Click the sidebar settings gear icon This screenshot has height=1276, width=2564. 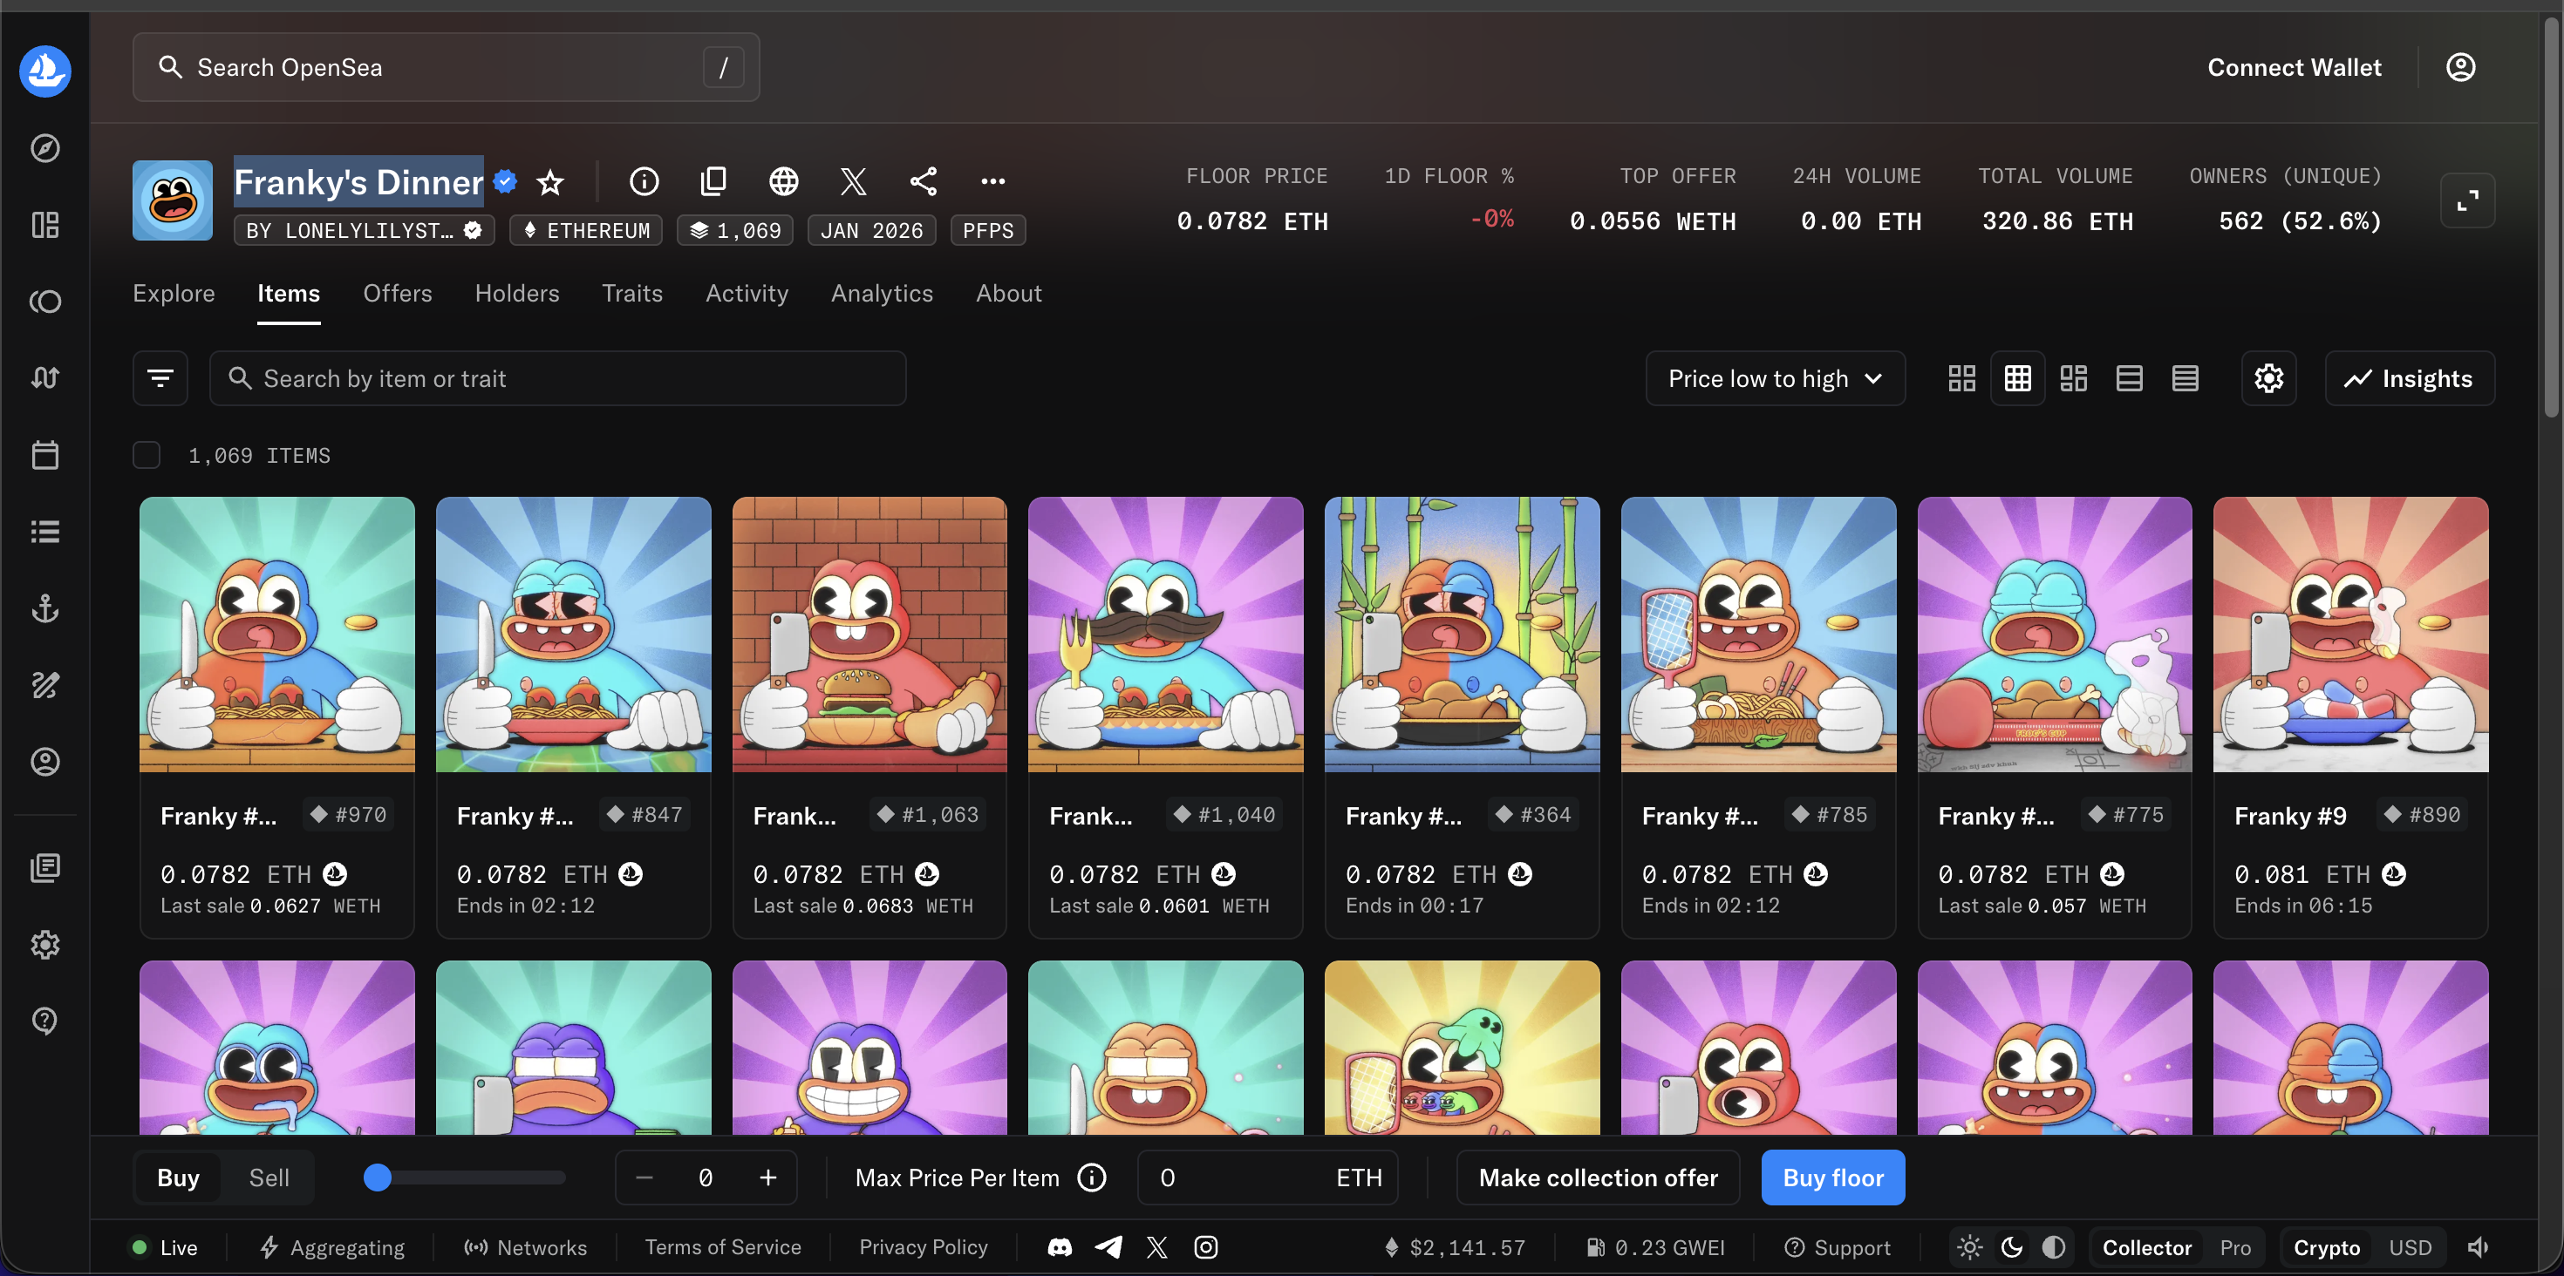44,944
